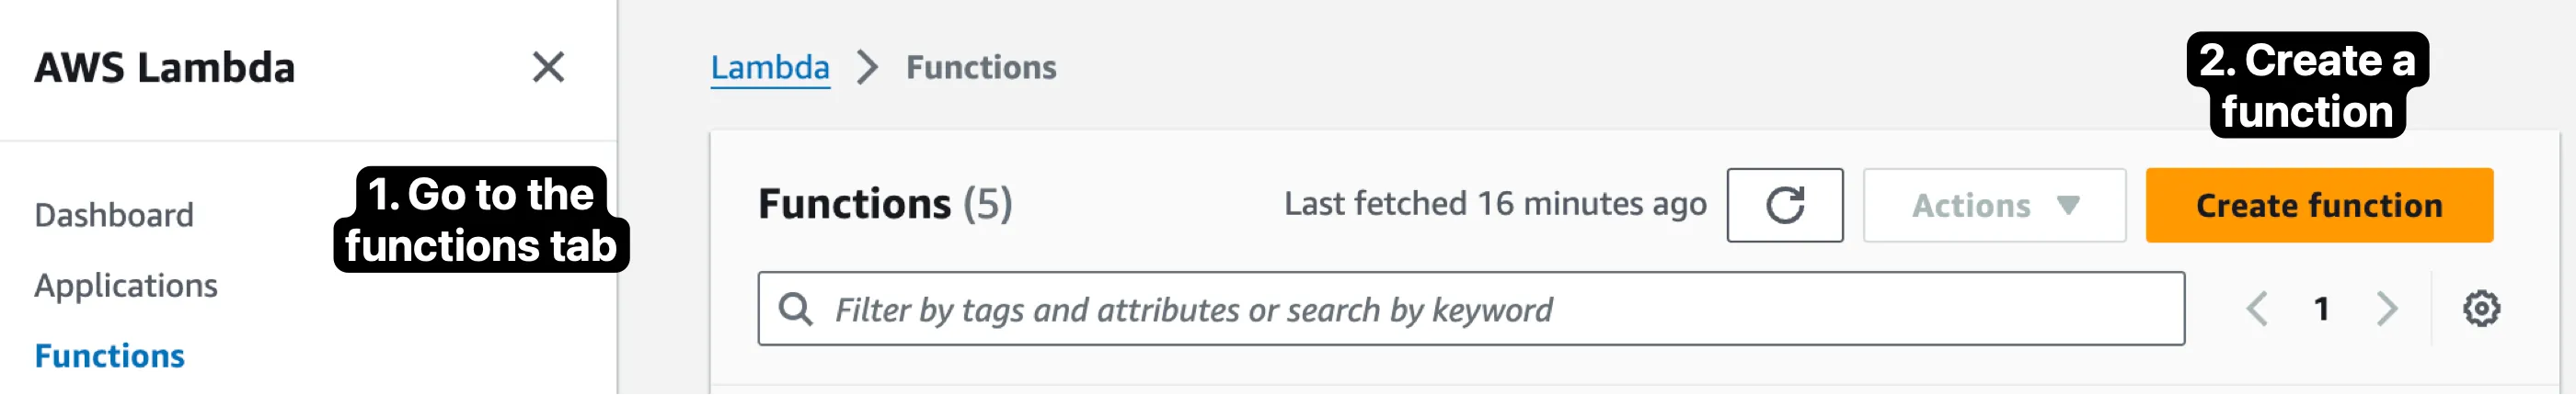Select Functions in the sidebar navigation
2576x395 pixels.
[x=110, y=356]
